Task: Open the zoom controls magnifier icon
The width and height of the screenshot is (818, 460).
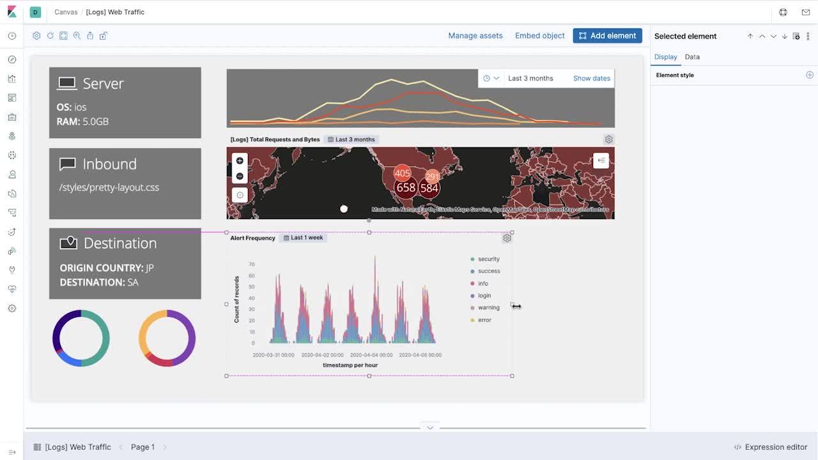Action: [x=77, y=36]
